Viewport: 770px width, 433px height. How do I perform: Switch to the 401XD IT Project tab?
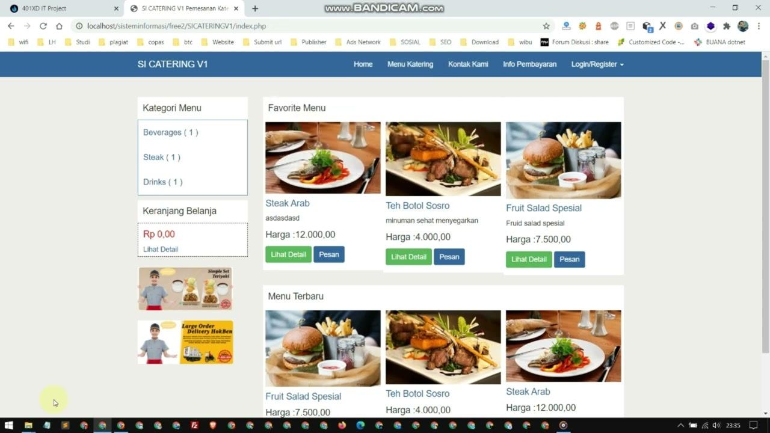click(x=63, y=8)
